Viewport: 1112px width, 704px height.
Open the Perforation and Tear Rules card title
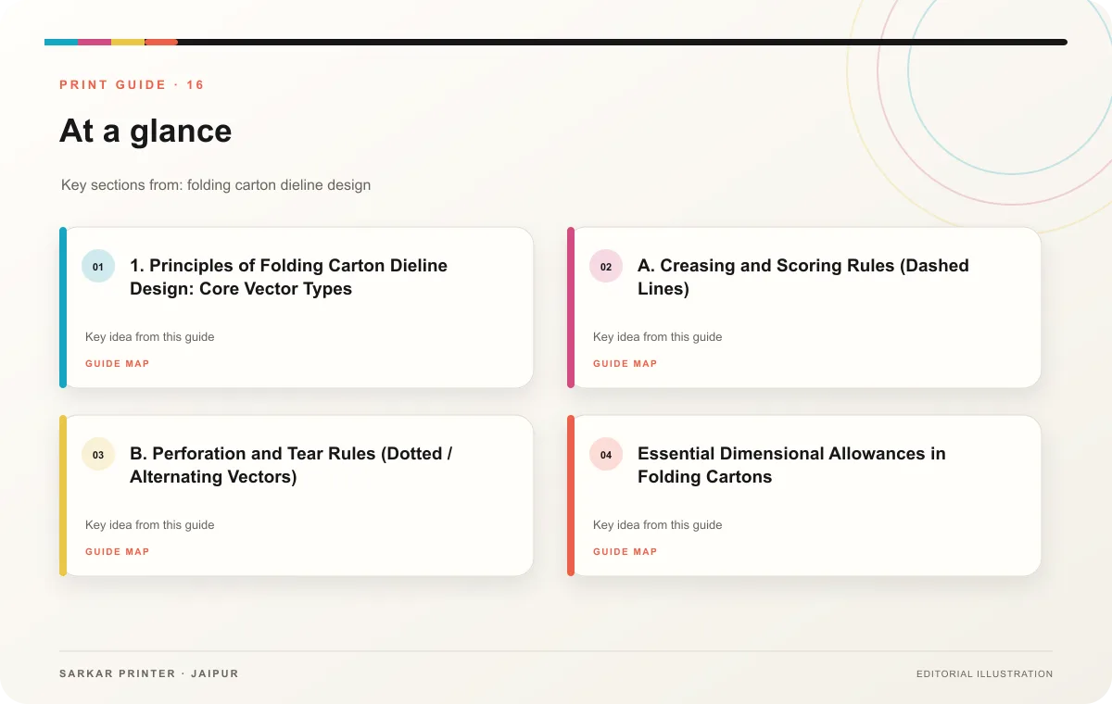[291, 465]
